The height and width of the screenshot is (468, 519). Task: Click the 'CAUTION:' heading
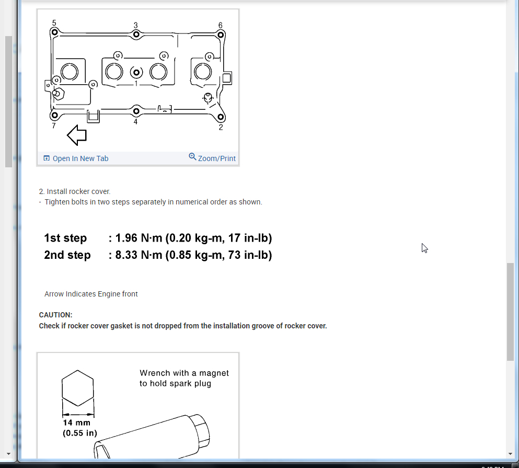click(x=55, y=315)
